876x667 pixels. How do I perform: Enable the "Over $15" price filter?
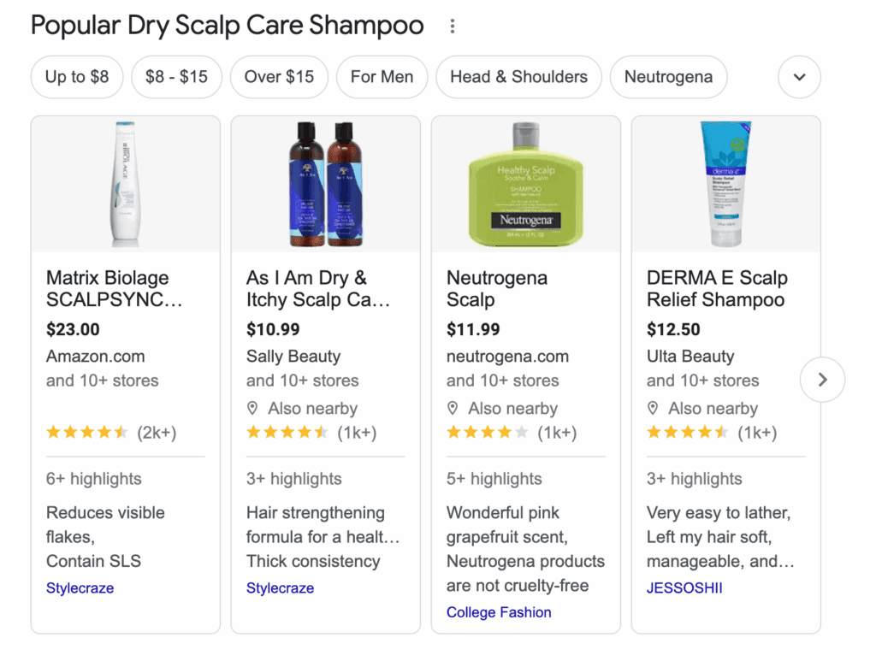(279, 77)
